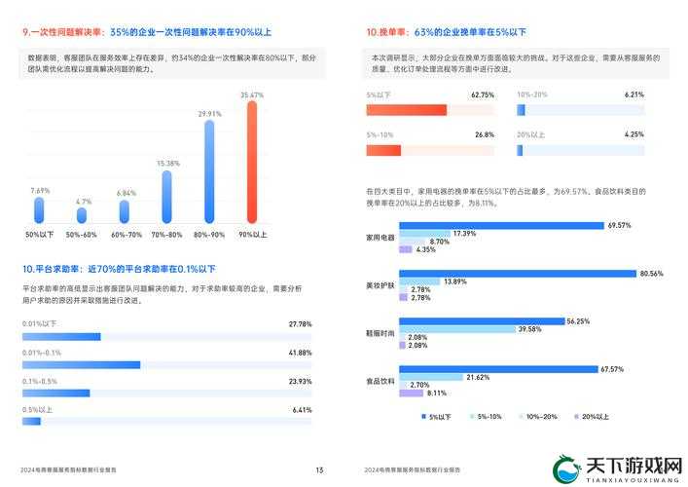Click the "17.39%" bar value
Image resolution: width=688 pixels, height=487 pixels.
[x=464, y=234]
